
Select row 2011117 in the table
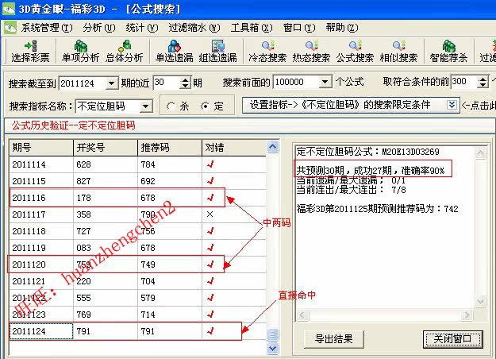(137, 214)
